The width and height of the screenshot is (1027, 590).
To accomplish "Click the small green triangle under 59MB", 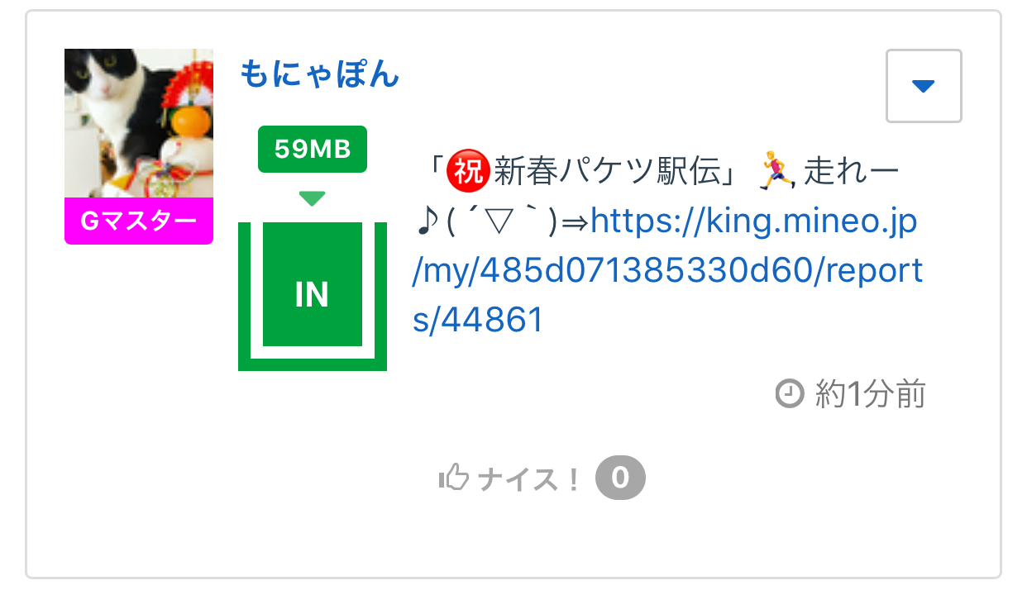I will pos(312,198).
